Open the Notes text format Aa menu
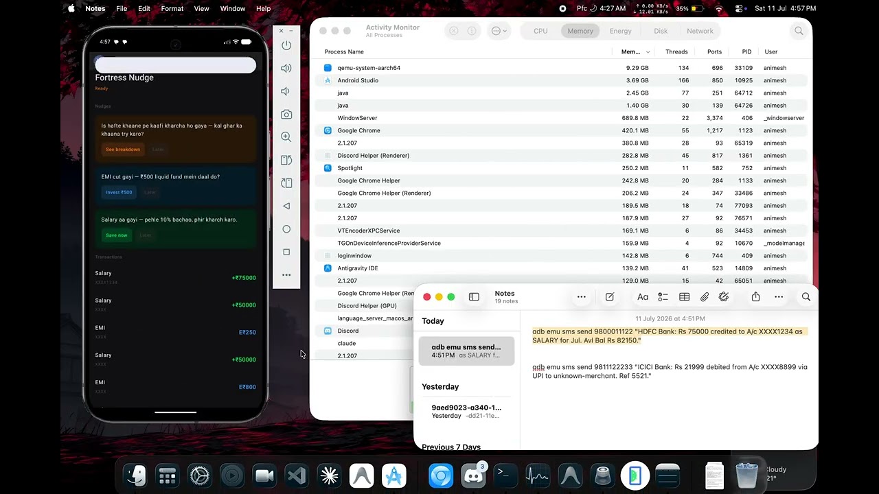 click(643, 297)
